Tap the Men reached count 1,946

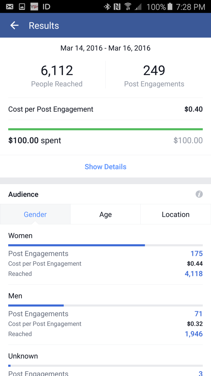(x=194, y=334)
